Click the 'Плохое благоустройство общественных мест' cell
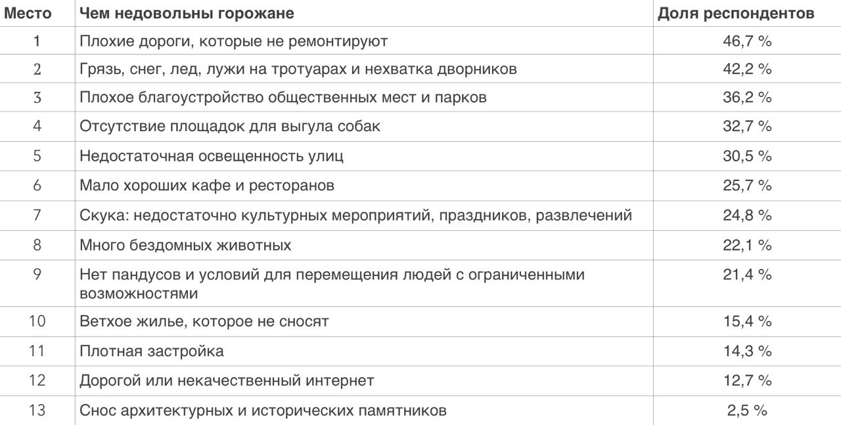Viewport: 841px width, 425px height. tap(283, 98)
